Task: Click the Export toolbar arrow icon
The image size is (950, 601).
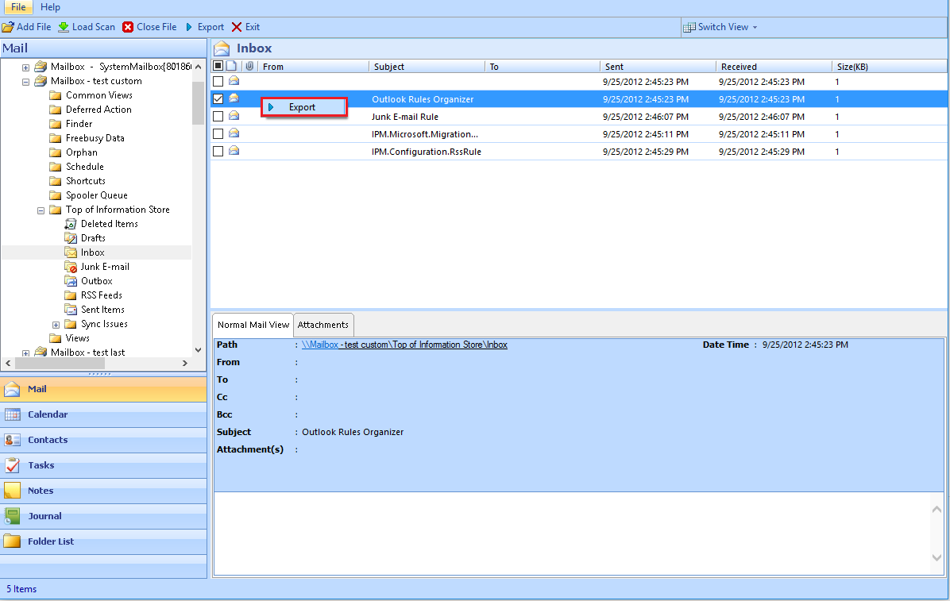Action: [189, 27]
